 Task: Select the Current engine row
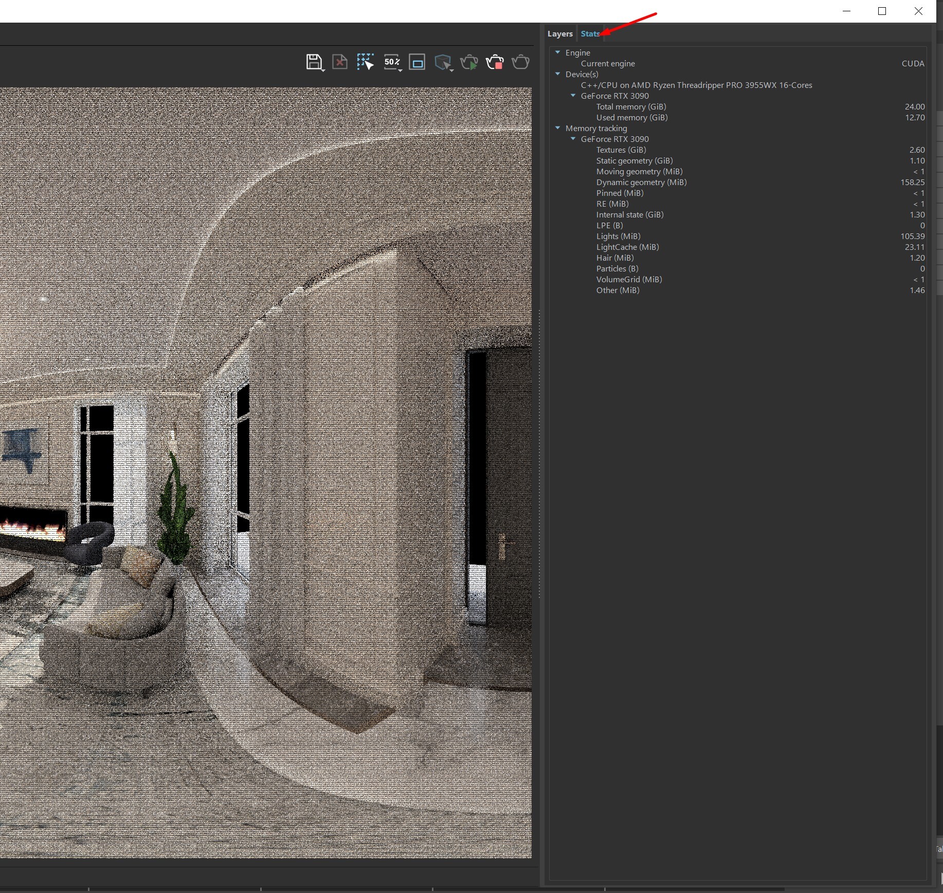(738, 63)
